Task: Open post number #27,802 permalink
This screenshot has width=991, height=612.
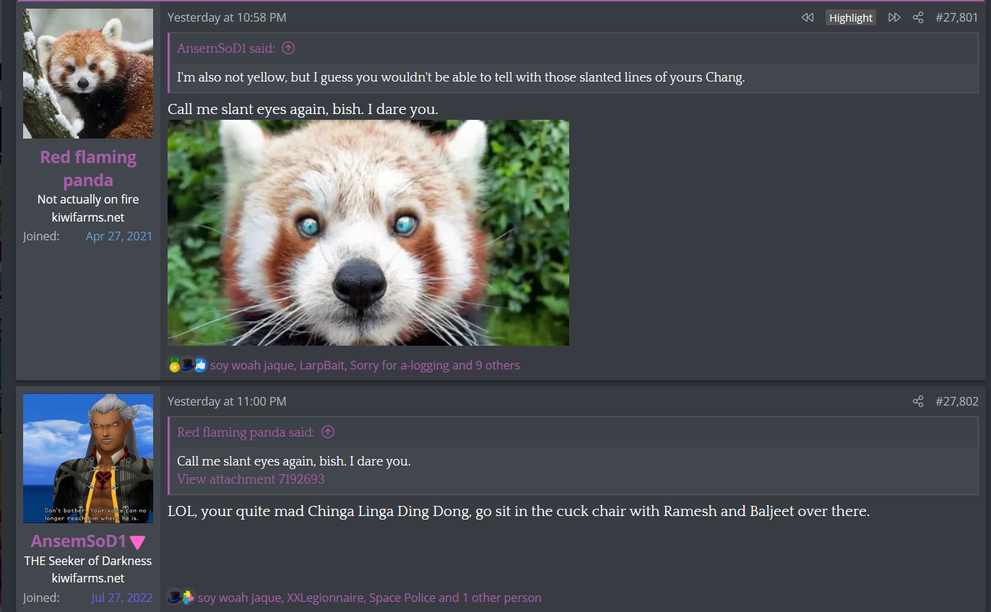Action: (956, 401)
